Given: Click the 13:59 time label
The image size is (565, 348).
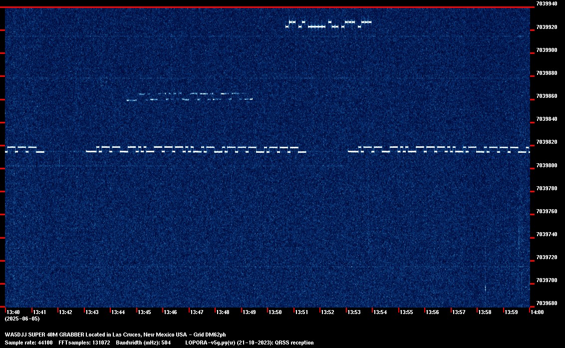Looking at the screenshot, I should pyautogui.click(x=511, y=312).
